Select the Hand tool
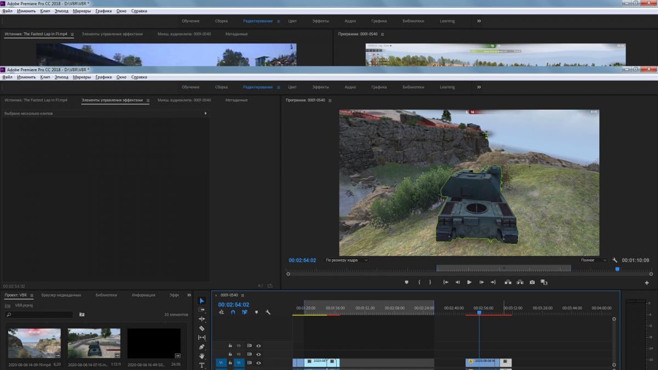This screenshot has width=658, height=370. click(x=202, y=356)
